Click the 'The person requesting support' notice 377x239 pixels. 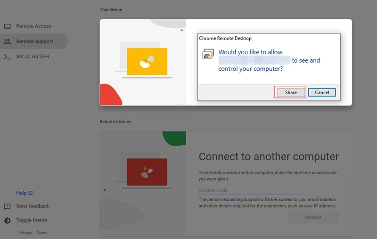(267, 203)
